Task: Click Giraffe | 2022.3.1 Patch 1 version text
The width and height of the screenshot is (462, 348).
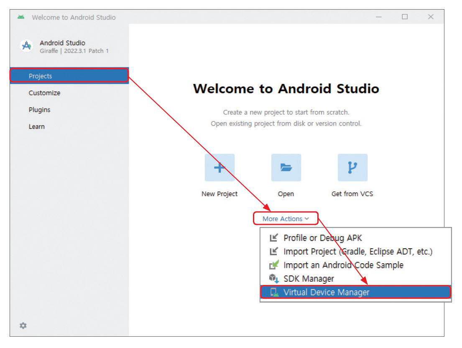Action: coord(74,51)
